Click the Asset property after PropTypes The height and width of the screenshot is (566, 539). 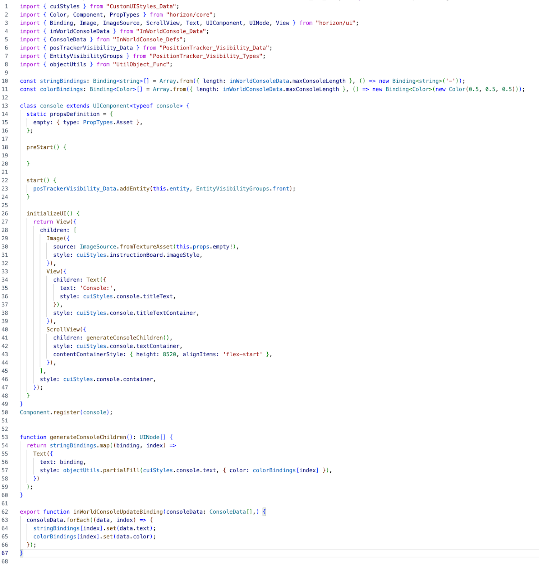coord(125,122)
